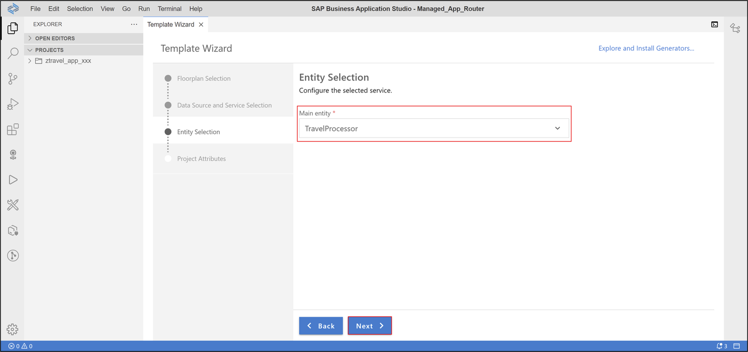Open the Explorer view in activity bar
The width and height of the screenshot is (748, 352).
pyautogui.click(x=13, y=28)
